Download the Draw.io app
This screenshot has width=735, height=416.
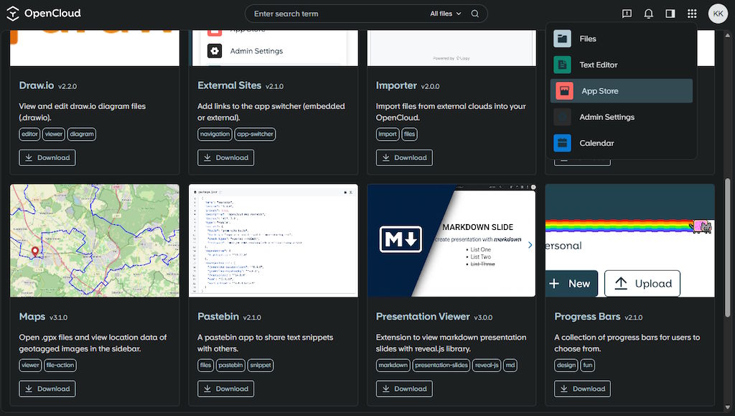click(47, 157)
